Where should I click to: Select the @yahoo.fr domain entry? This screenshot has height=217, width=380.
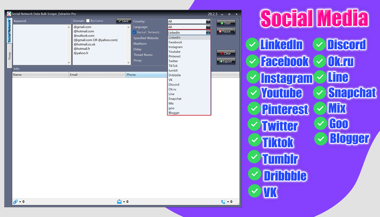pyautogui.click(x=81, y=53)
